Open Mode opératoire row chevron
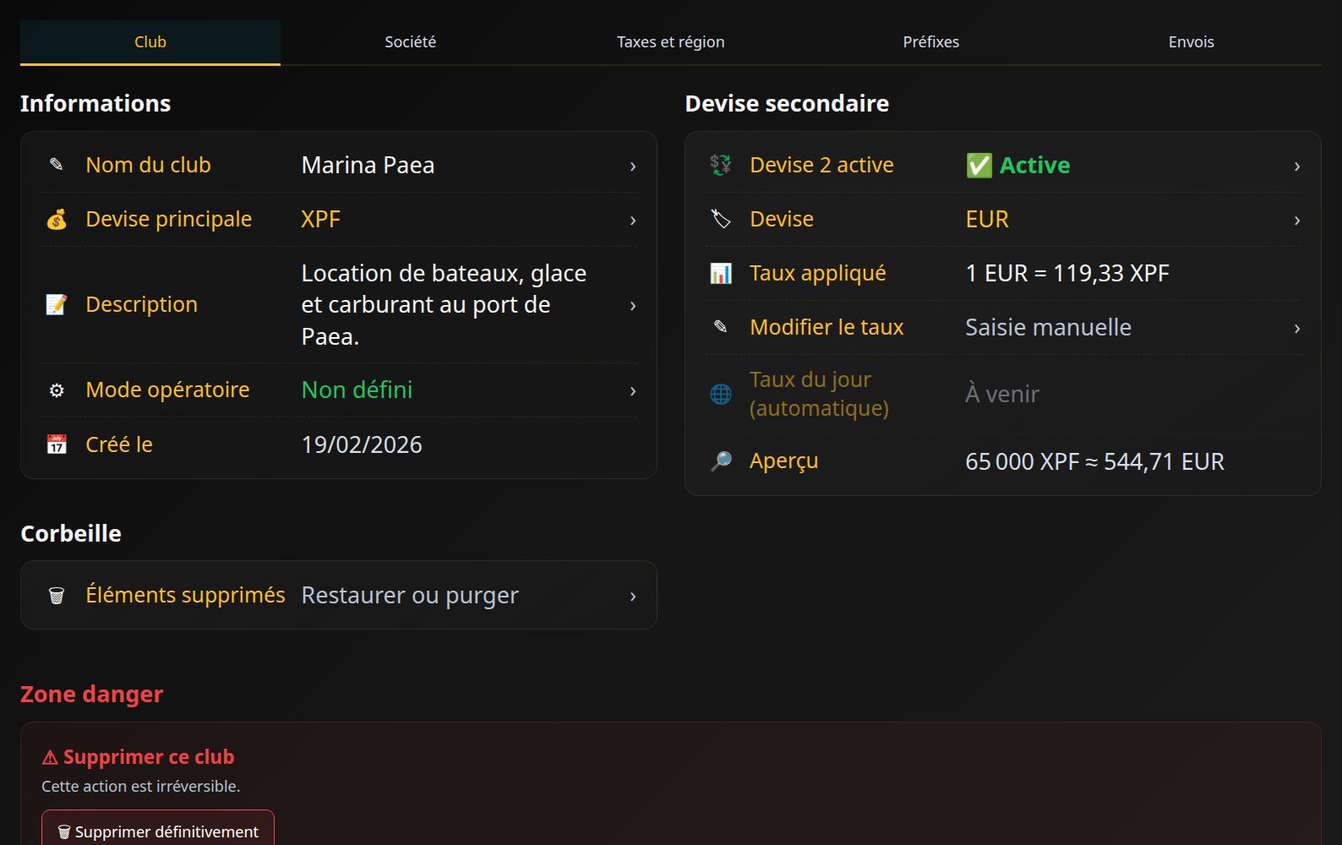Viewport: 1342px width, 845px height. (x=633, y=391)
